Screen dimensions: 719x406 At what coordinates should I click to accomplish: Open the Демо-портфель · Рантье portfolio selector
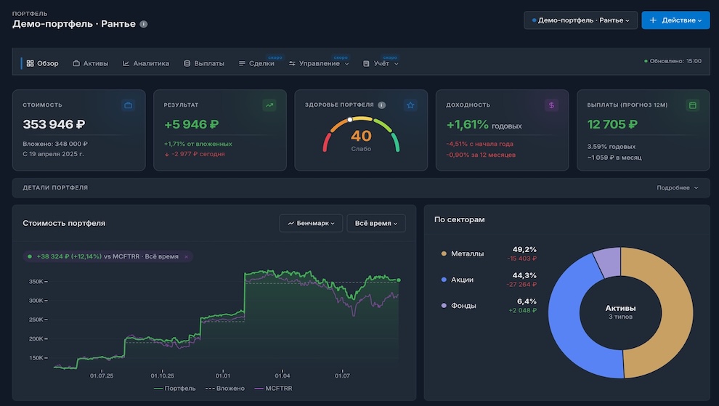tap(580, 20)
